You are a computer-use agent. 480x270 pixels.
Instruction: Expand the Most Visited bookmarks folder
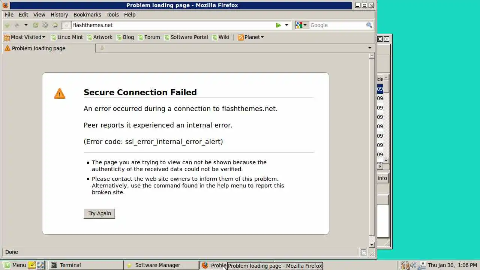tap(24, 37)
